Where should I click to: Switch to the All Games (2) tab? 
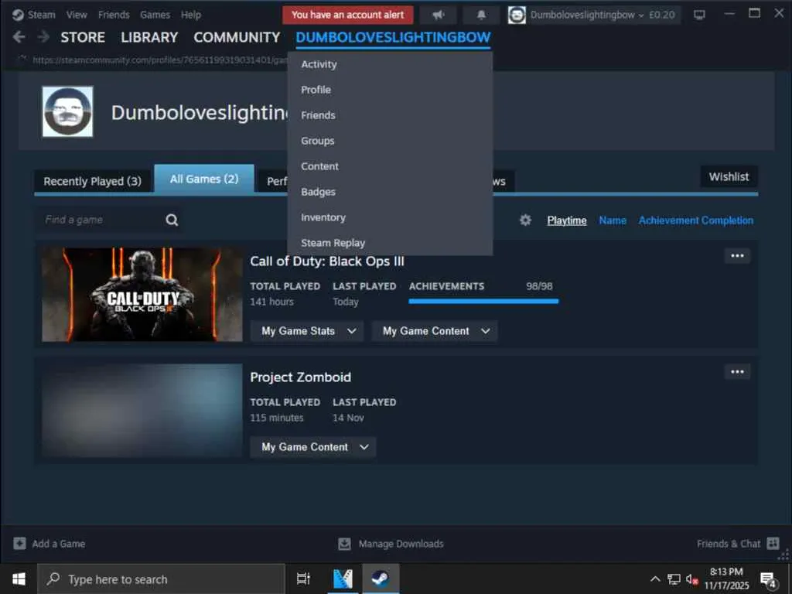pyautogui.click(x=204, y=179)
